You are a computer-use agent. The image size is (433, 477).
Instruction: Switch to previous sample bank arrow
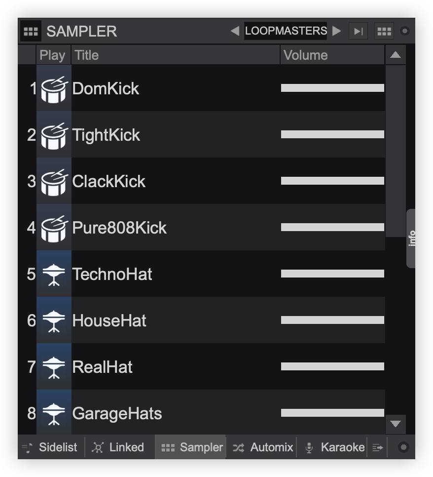pos(235,31)
